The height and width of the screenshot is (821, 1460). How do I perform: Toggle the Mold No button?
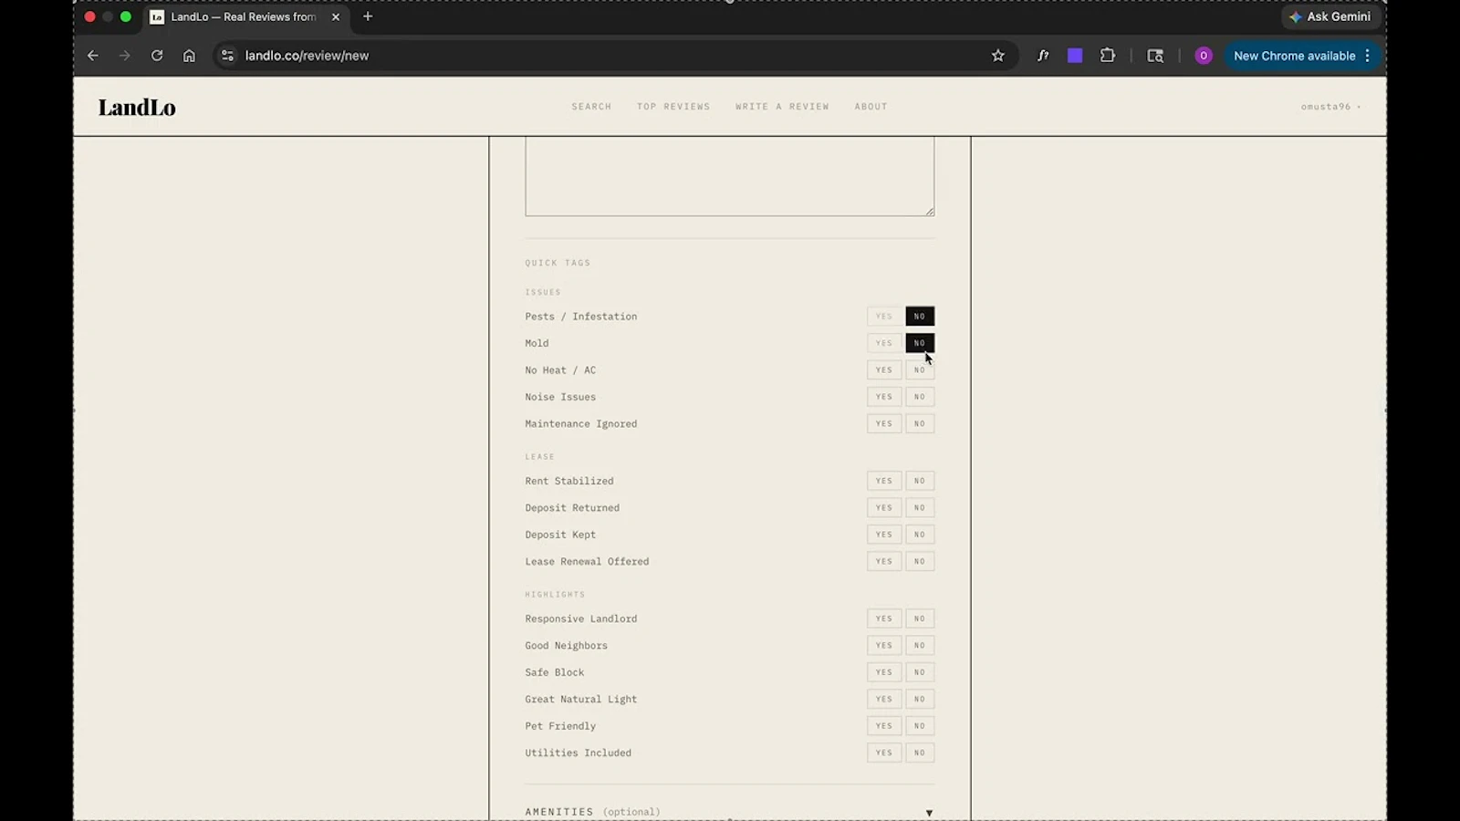point(920,343)
